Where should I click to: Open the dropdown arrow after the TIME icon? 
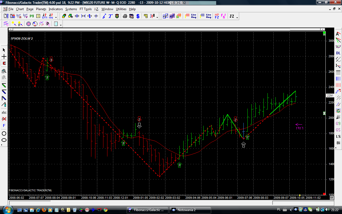[56, 18]
